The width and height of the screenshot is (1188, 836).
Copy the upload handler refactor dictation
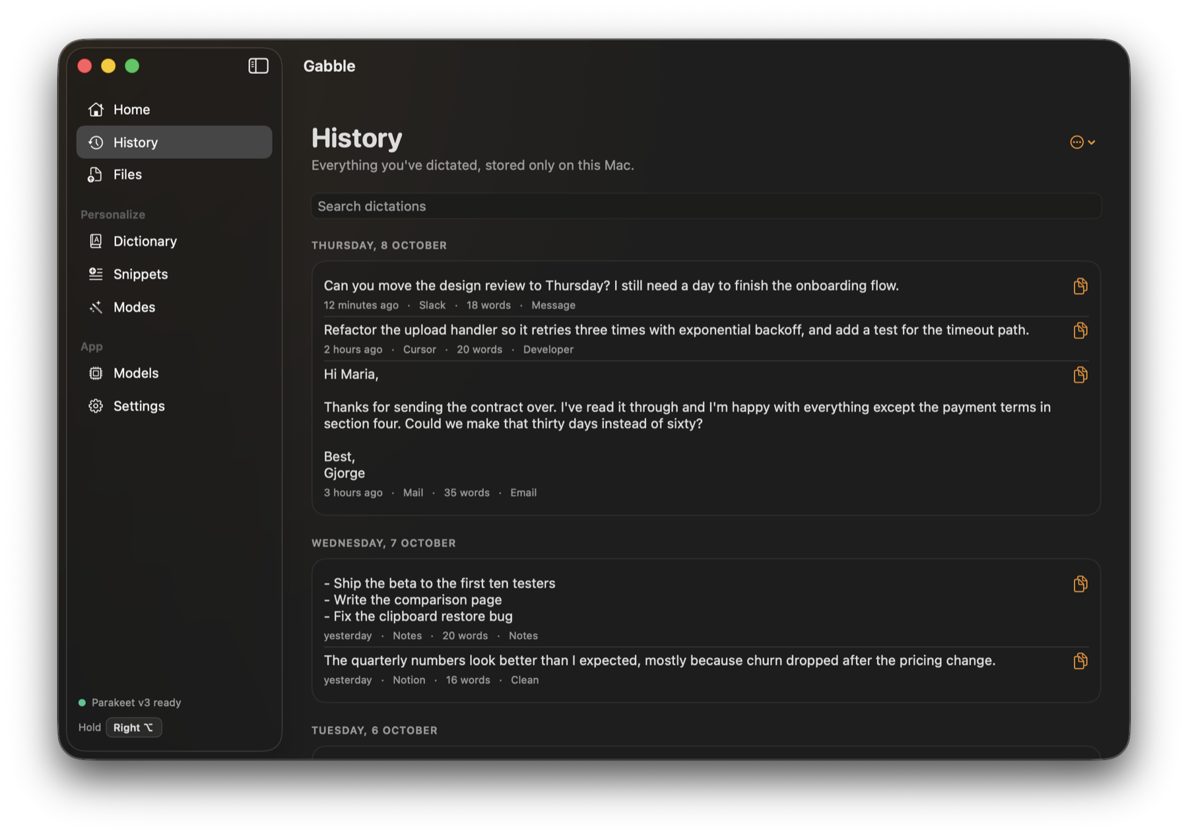click(1080, 330)
